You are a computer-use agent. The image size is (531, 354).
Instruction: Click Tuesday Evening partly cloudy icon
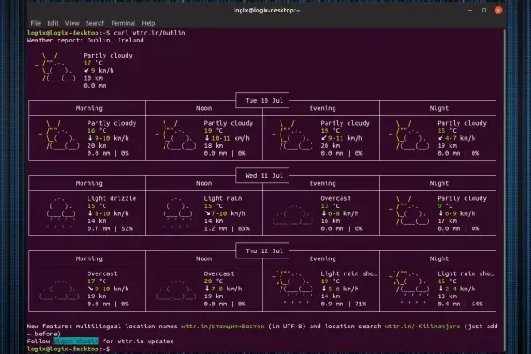(292, 135)
